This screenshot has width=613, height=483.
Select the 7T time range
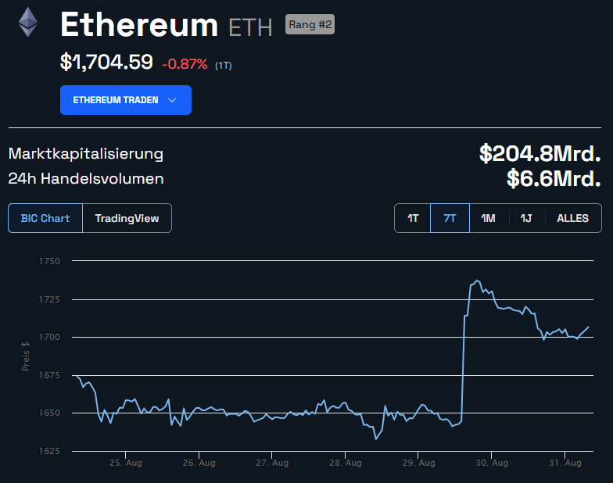[x=450, y=218]
